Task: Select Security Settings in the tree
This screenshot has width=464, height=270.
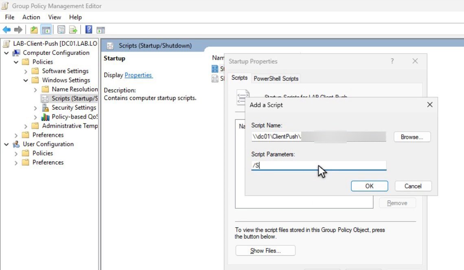Action: click(74, 108)
